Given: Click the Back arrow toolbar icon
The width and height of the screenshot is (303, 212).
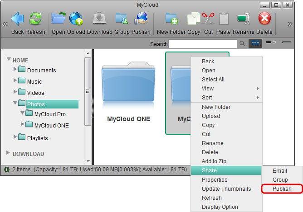Looking at the screenshot, I should tap(17, 19).
